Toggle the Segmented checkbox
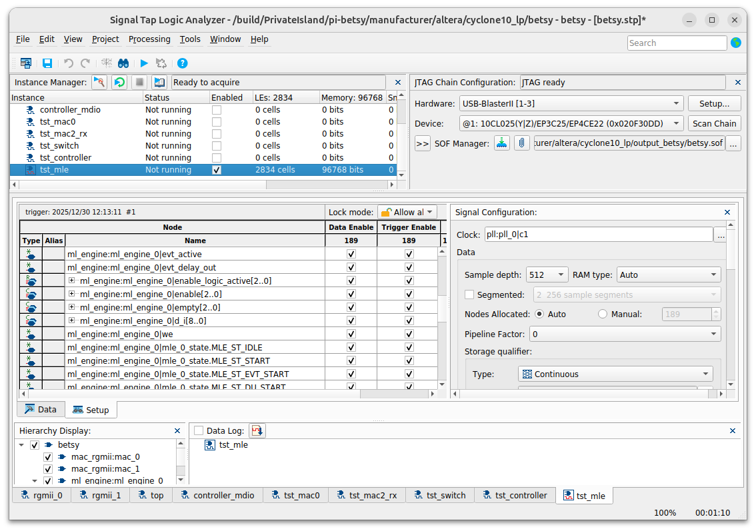This screenshot has width=756, height=531. [469, 294]
